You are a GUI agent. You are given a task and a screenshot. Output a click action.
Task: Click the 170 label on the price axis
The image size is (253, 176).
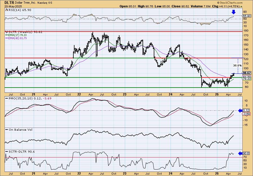coord(246,35)
